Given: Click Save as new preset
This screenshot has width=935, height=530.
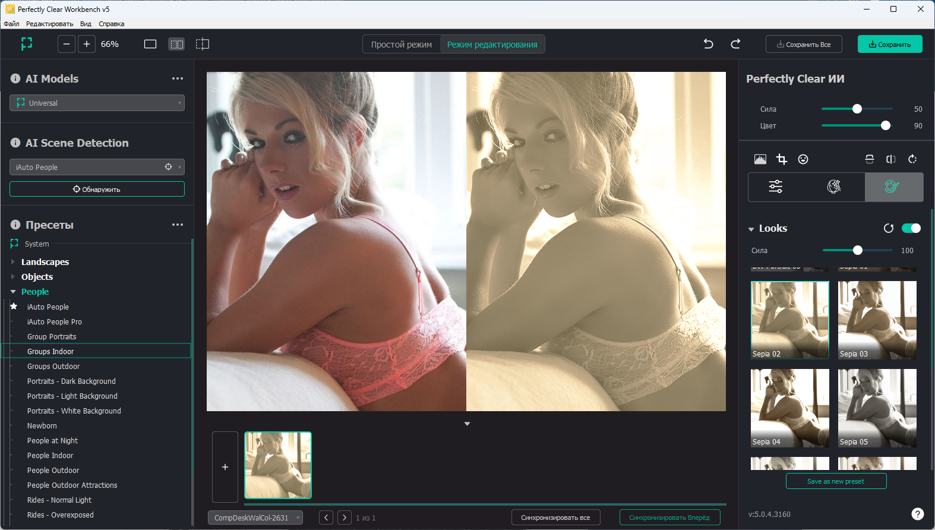Looking at the screenshot, I should (836, 481).
